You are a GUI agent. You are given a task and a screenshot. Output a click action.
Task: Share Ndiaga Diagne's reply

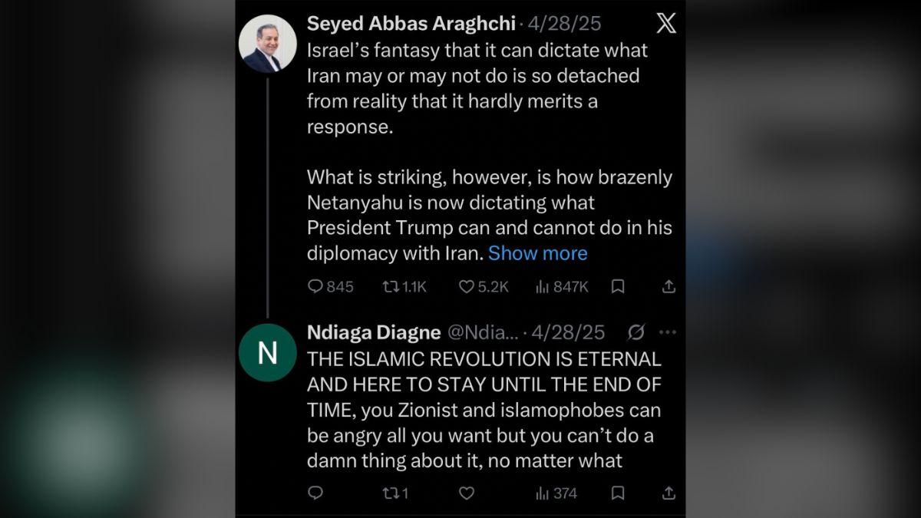click(x=668, y=493)
